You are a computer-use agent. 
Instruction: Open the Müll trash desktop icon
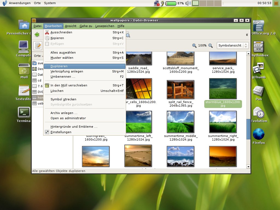pyautogui.click(x=24, y=71)
